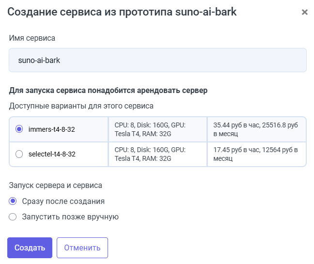Select the immers-t4-8-32 radio circle
This screenshot has width=314, height=264.
[19, 129]
